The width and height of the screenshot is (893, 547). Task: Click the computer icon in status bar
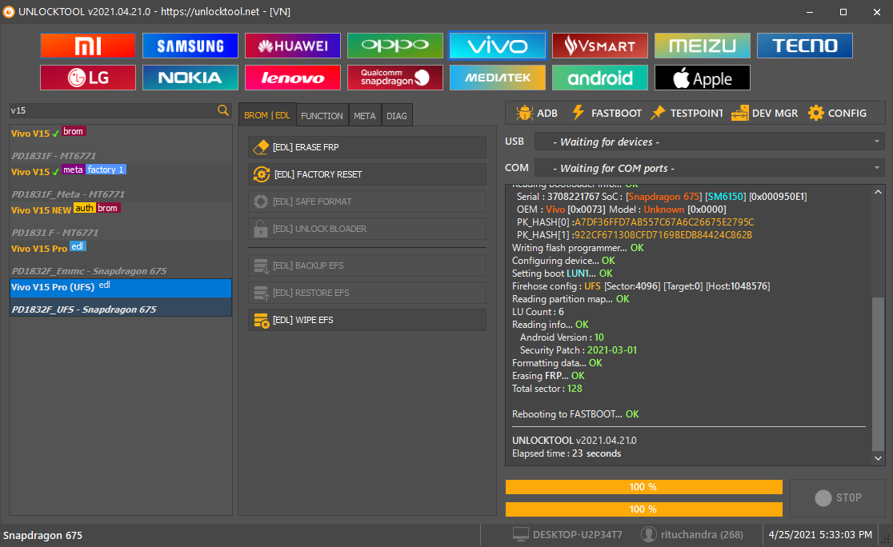tap(521, 534)
